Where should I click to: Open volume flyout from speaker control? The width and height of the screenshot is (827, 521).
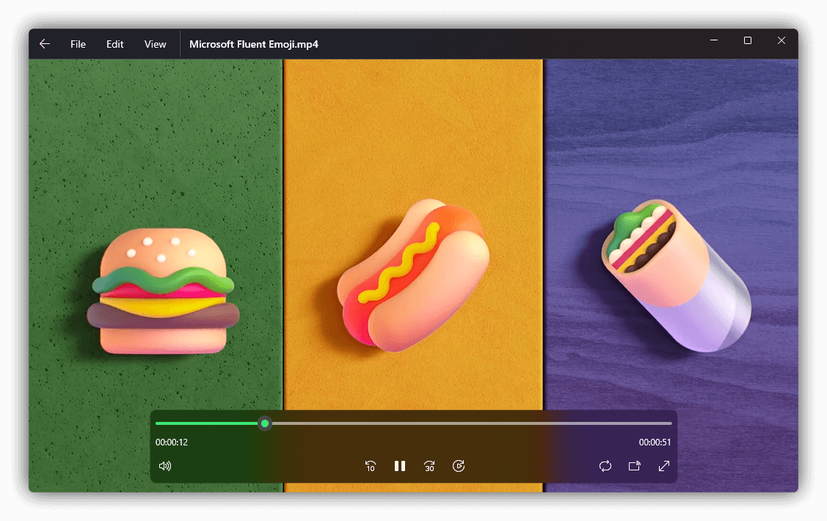(165, 466)
